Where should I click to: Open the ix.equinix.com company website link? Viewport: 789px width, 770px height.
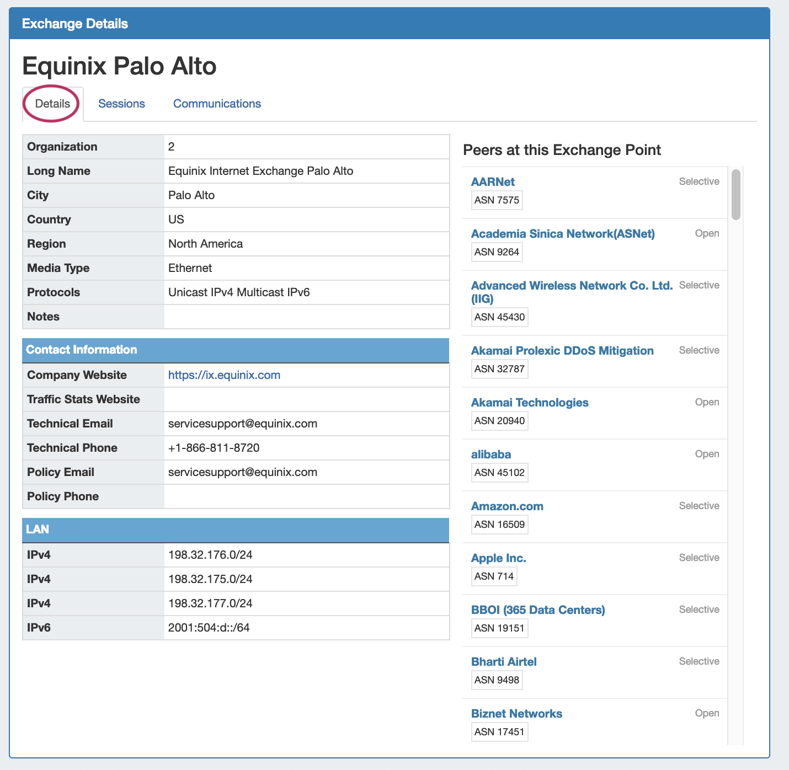click(224, 375)
